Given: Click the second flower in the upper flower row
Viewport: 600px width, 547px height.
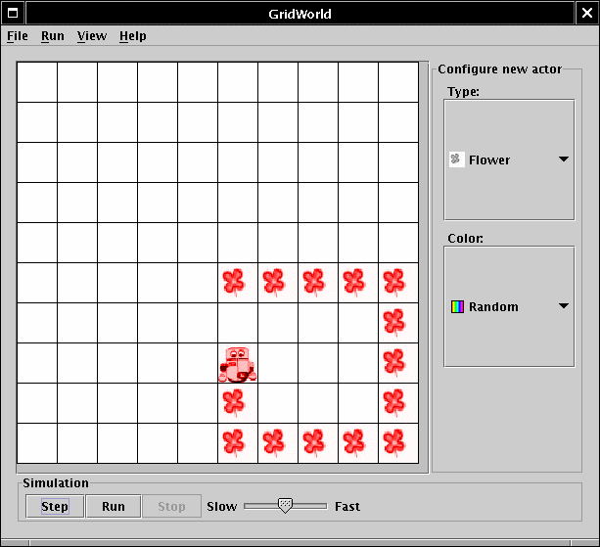Looking at the screenshot, I should point(274,283).
